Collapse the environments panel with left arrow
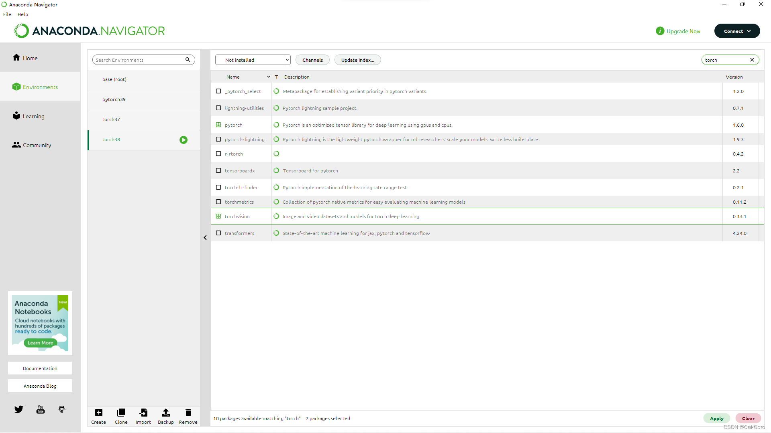The image size is (771, 433). click(205, 238)
